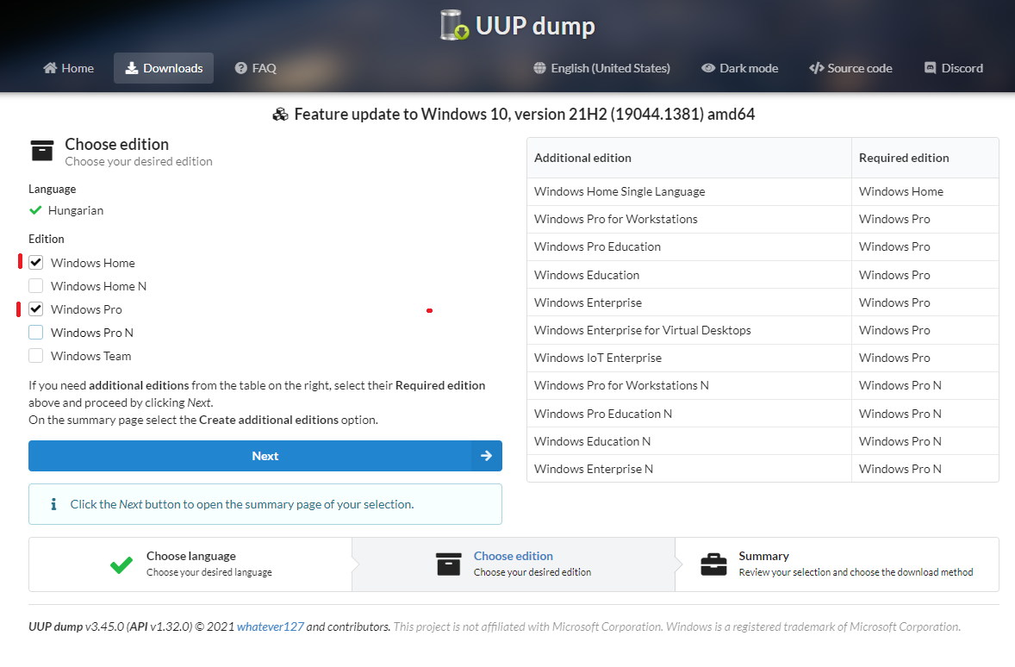Click the Windows Home label text
This screenshot has height=667, width=1015.
pyautogui.click(x=93, y=263)
